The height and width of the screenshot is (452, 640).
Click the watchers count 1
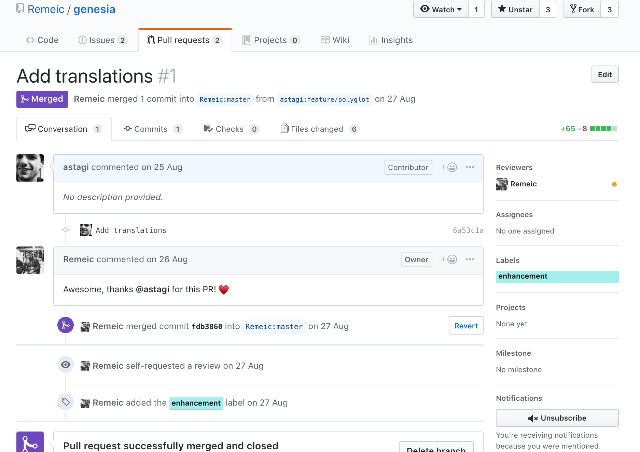476,10
